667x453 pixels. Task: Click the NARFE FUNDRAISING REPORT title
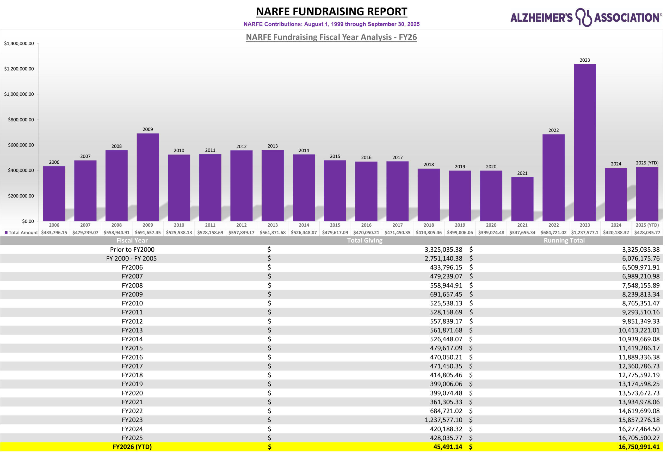[x=331, y=12]
